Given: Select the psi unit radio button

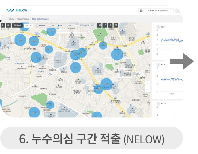Looking at the screenshot, I should [67, 26].
